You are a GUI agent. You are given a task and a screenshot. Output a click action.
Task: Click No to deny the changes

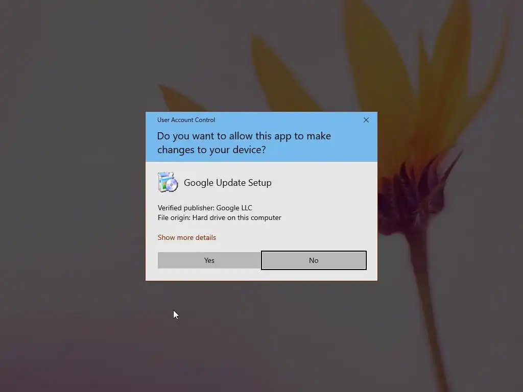point(314,260)
